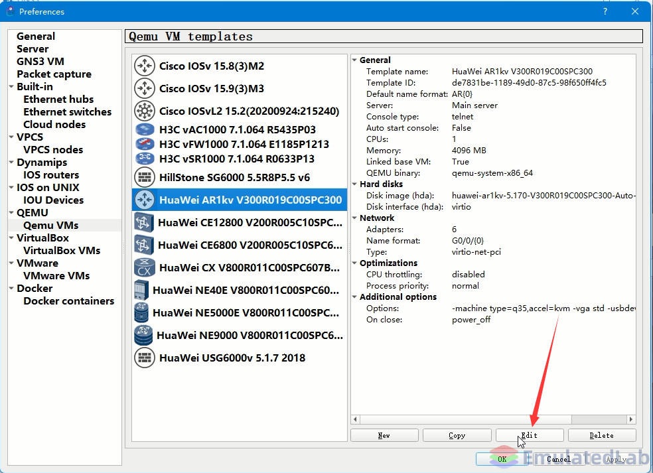Collapse the Network details section
The image size is (653, 473).
click(355, 218)
